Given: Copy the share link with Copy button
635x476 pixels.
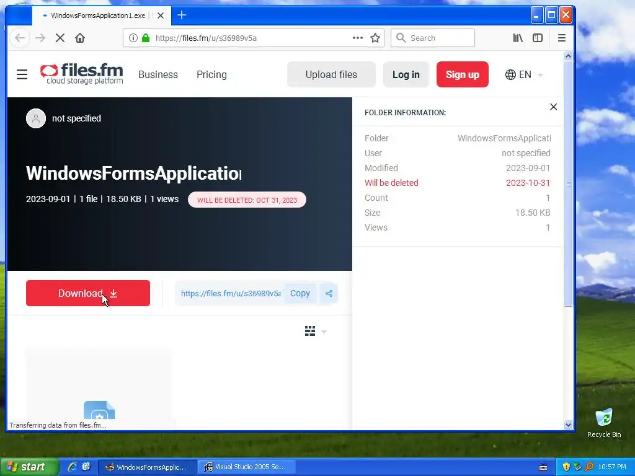Looking at the screenshot, I should [x=300, y=293].
